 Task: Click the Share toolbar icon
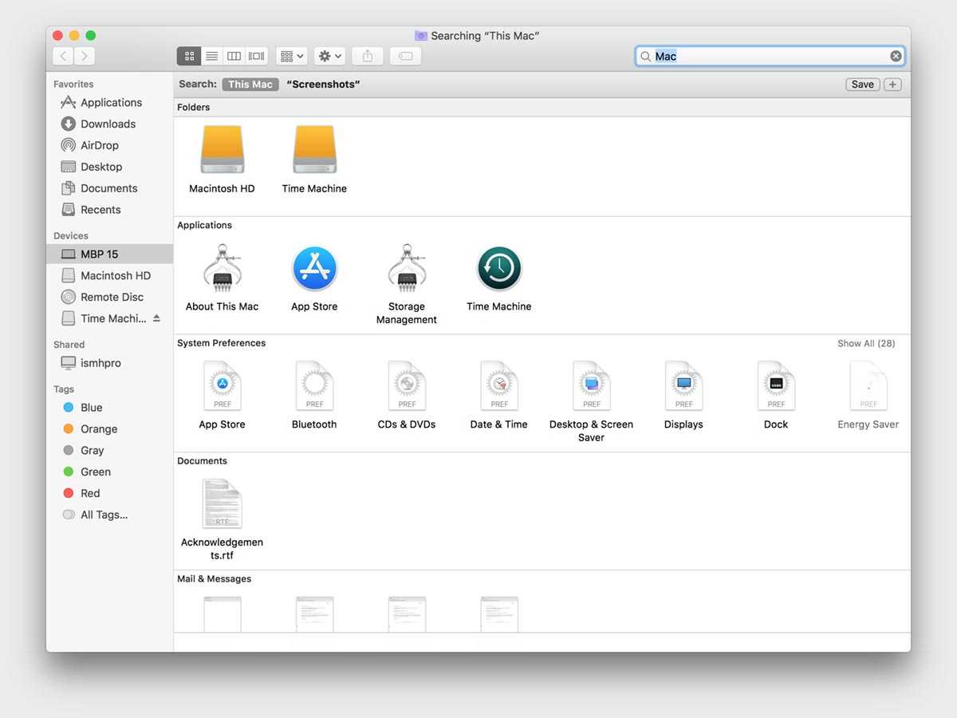point(368,56)
